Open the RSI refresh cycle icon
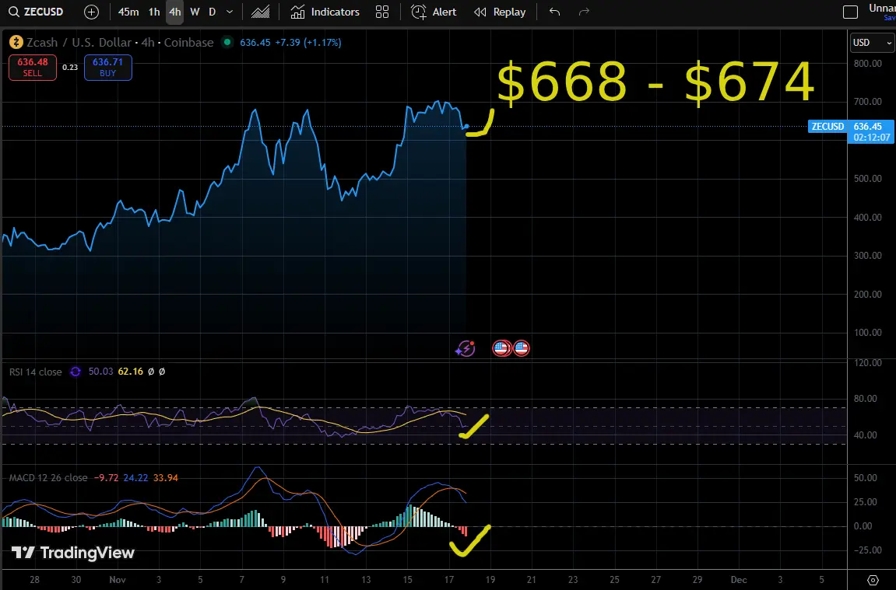The image size is (896, 590). click(x=76, y=372)
